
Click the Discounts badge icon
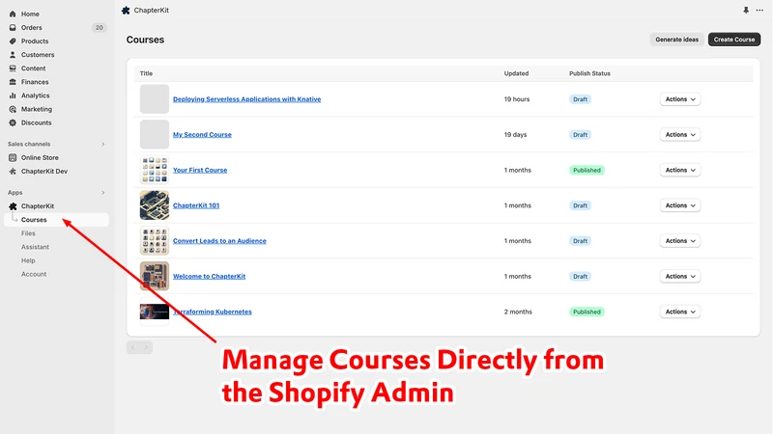point(13,122)
